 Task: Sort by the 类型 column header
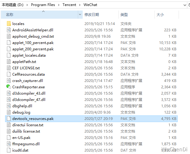pos(137,14)
